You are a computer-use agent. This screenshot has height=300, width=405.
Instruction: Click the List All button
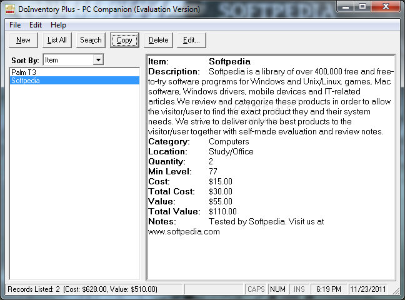coord(57,40)
